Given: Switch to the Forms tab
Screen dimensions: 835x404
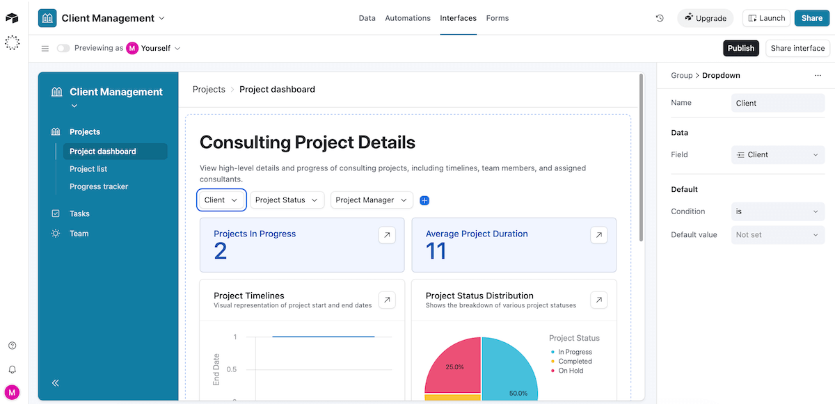Looking at the screenshot, I should (498, 18).
